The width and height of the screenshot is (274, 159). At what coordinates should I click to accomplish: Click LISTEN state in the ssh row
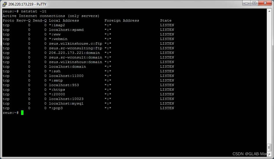click(x=167, y=71)
